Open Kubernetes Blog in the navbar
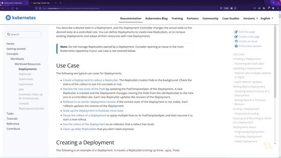Screen dimensions: 281x158 point(156,18)
